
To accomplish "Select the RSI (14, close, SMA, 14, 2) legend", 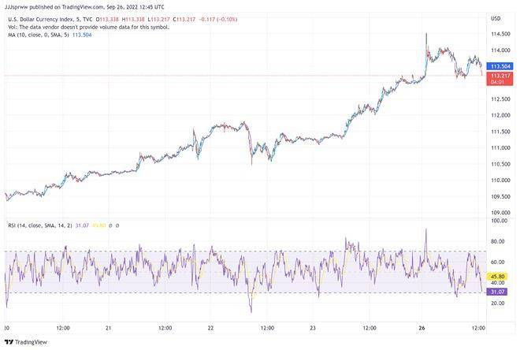I will click(38, 225).
